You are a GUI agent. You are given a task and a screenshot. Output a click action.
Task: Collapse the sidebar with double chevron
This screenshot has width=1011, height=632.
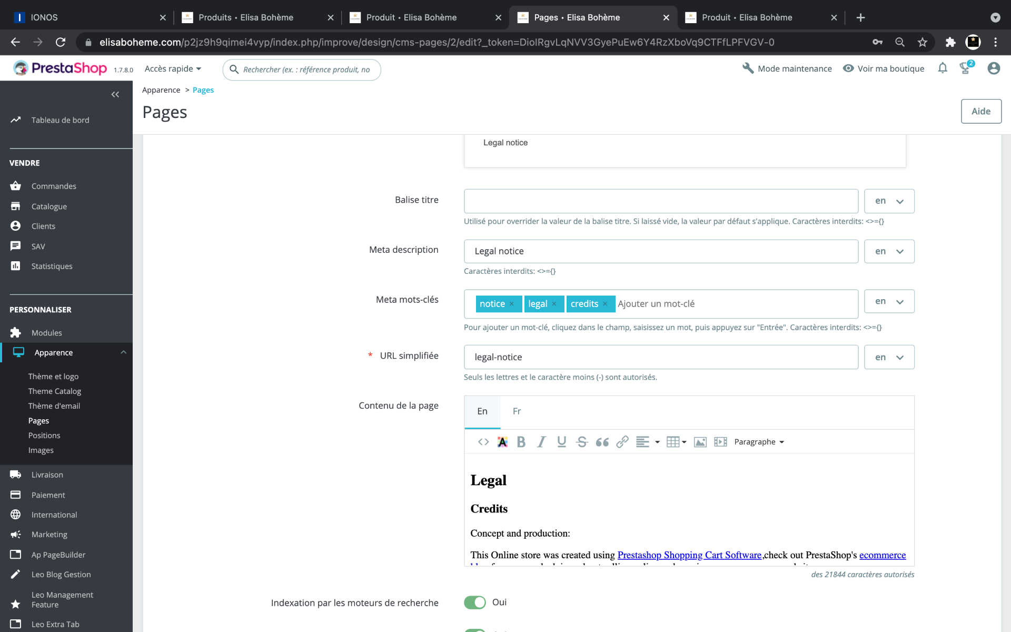pyautogui.click(x=115, y=94)
